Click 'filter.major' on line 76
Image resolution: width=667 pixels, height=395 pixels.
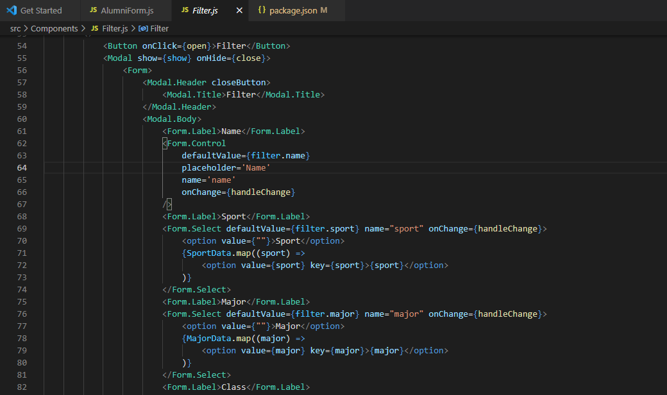click(x=325, y=314)
